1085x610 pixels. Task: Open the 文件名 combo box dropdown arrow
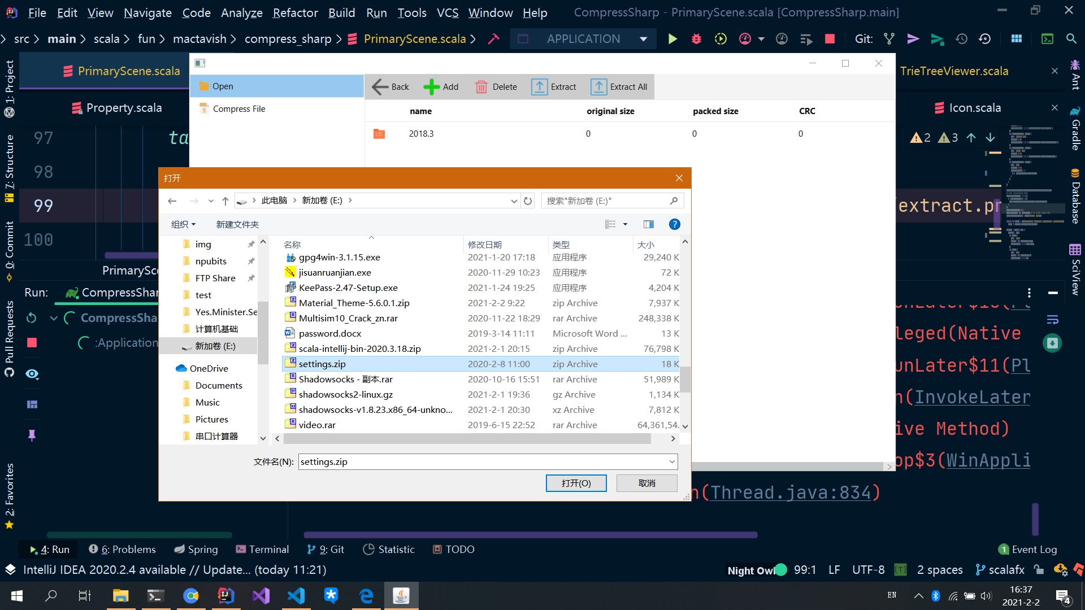672,462
